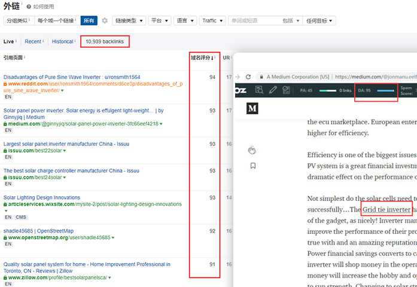Open the Traffic dropdown
Image resolution: width=417 pixels, height=287 pixels.
[212, 20]
